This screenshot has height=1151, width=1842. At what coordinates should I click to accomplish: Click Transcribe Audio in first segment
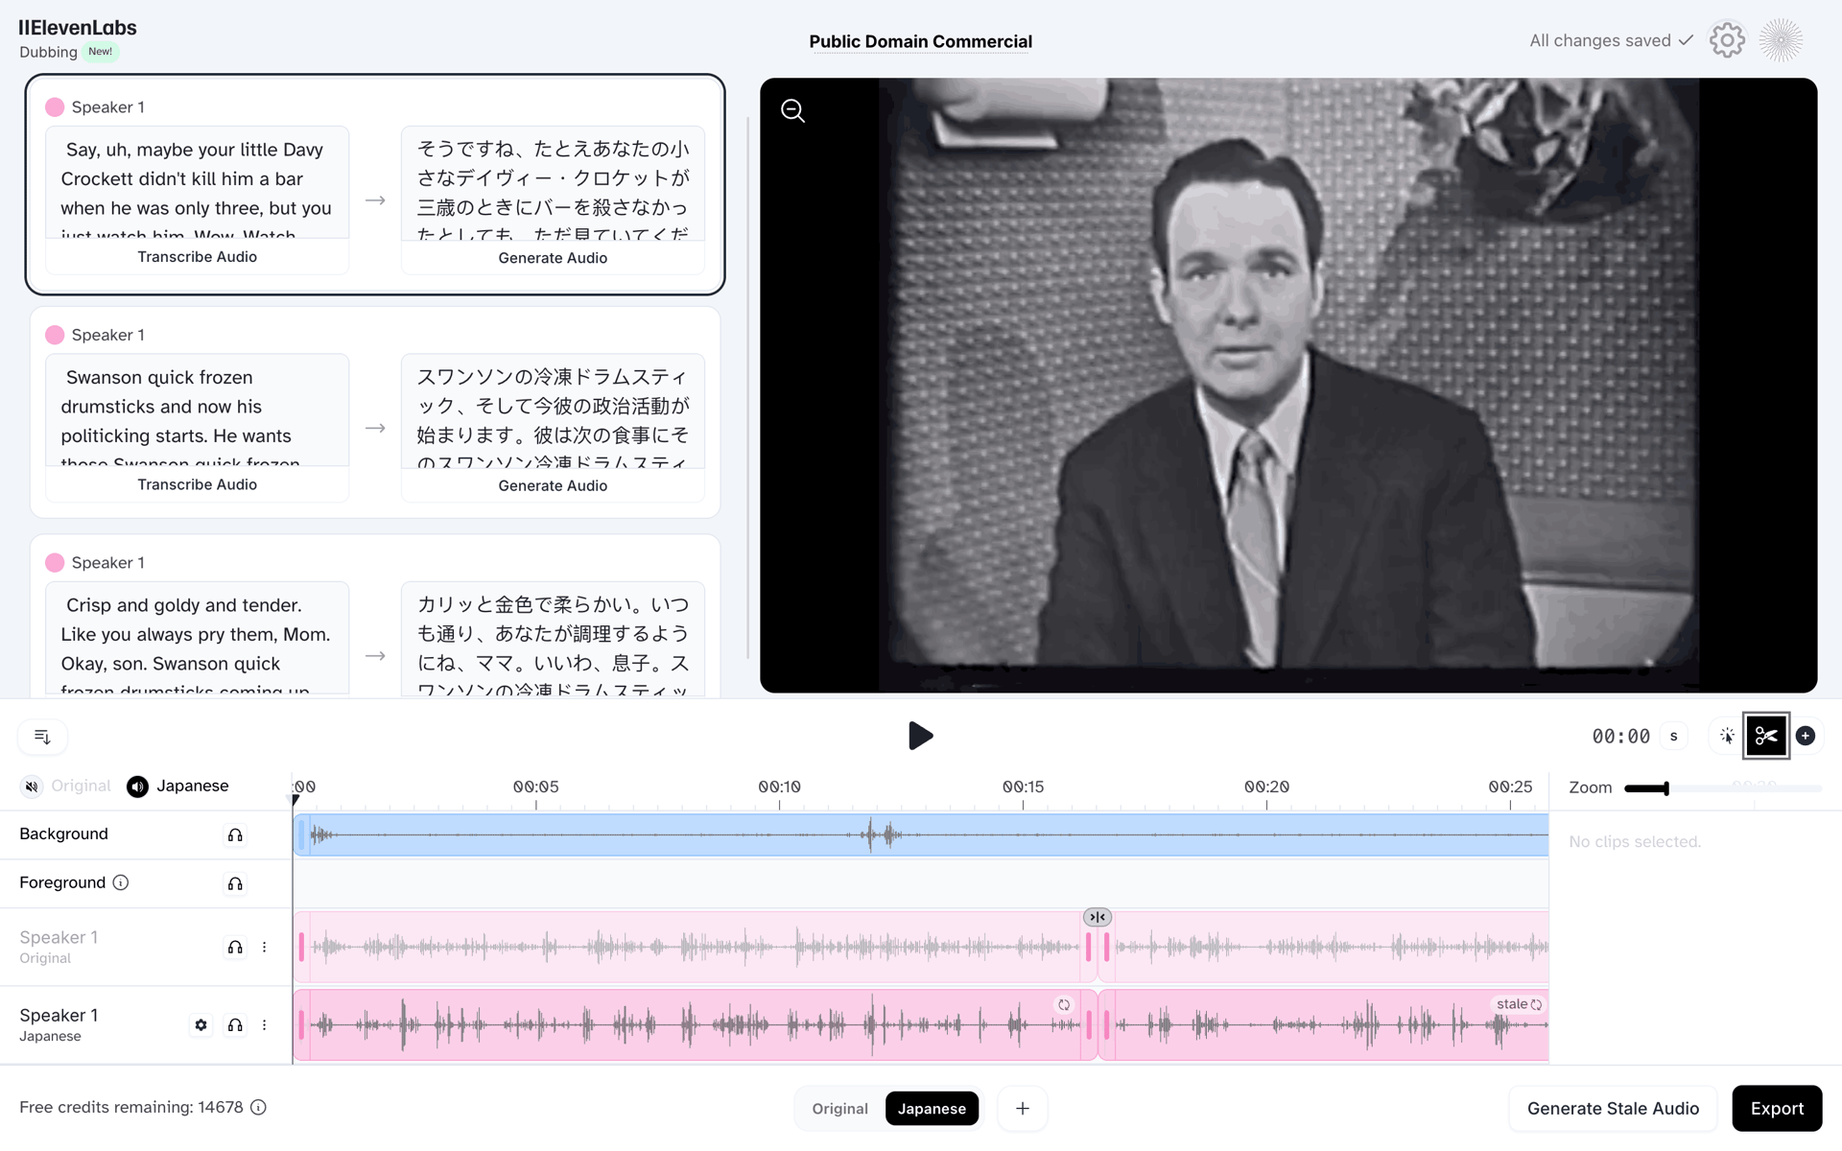coord(197,256)
